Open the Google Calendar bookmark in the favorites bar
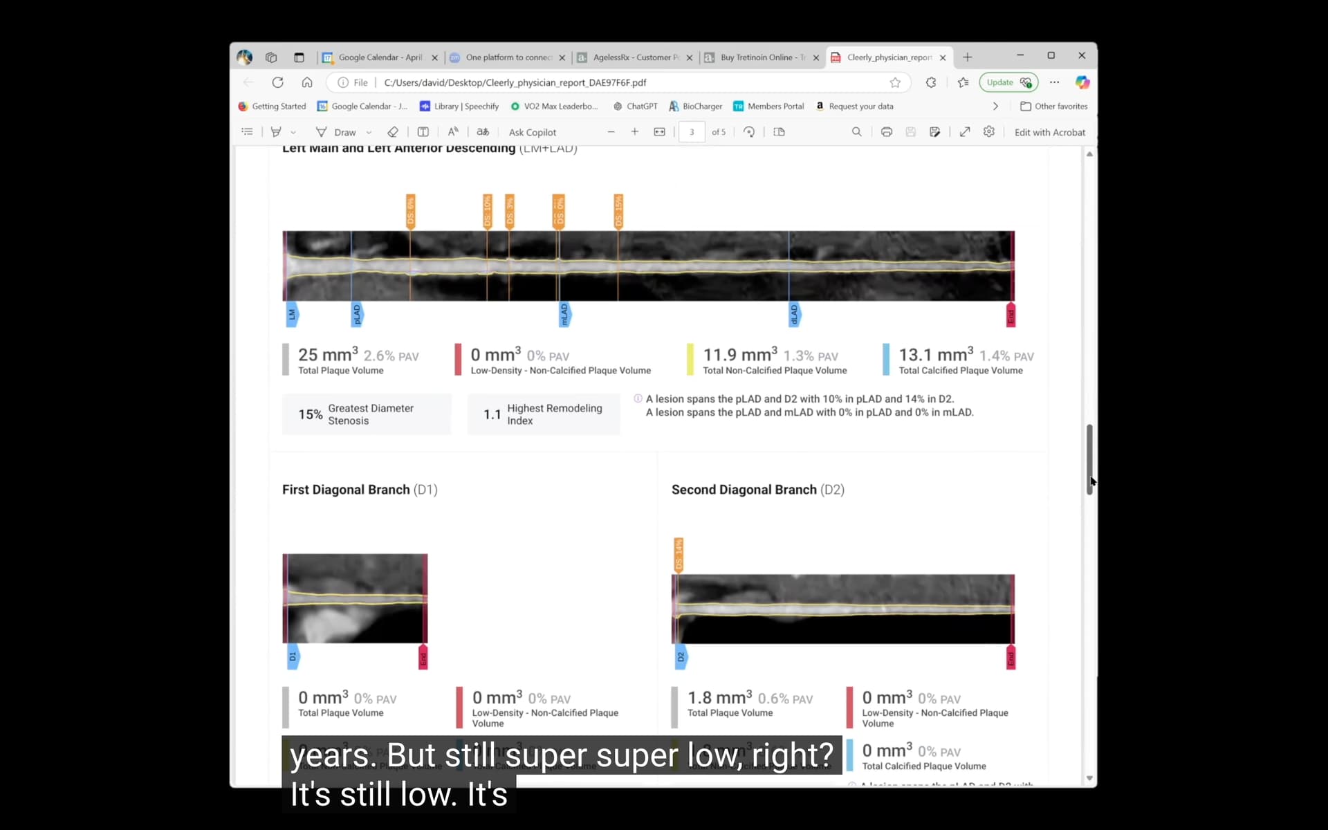This screenshot has height=830, width=1328. (x=362, y=106)
